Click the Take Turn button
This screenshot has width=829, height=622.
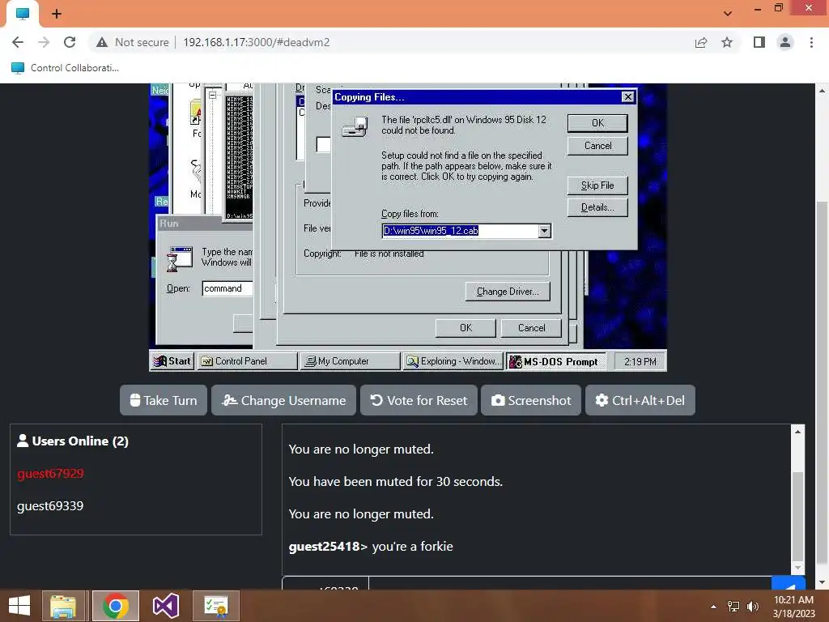coord(164,400)
